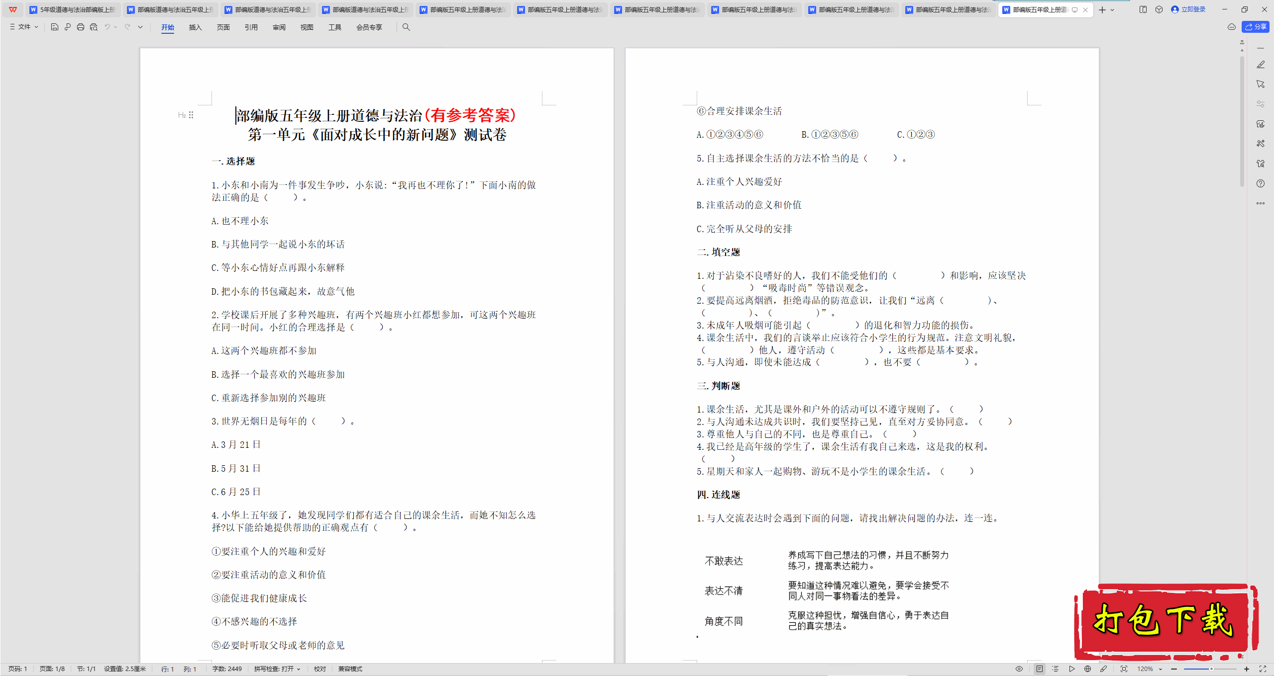The width and height of the screenshot is (1274, 676).
Task: Open the Start ribbon tab
Action: pyautogui.click(x=168, y=27)
